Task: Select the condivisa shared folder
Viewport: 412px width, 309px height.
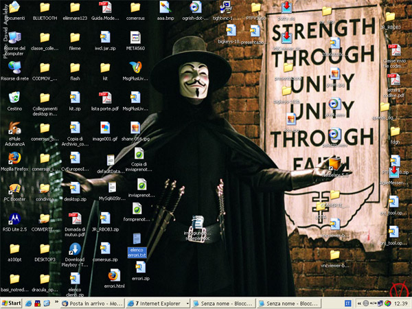Action: click(x=45, y=188)
